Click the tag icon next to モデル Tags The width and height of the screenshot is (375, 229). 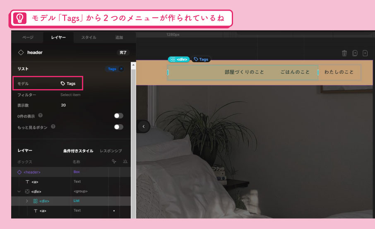click(62, 83)
